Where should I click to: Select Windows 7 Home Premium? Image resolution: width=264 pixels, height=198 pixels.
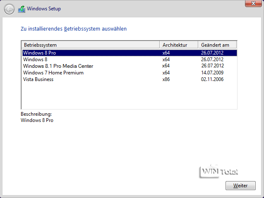click(x=53, y=73)
